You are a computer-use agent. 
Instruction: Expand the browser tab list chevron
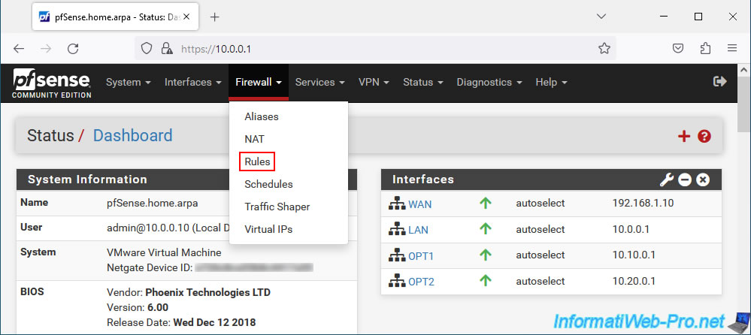pos(601,17)
